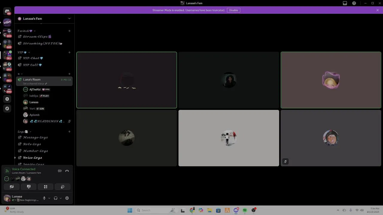Focus the muted participant's video tile
383x215 pixels.
click(x=331, y=138)
